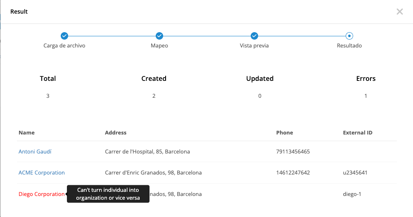Viewport: 413px width, 217px height.
Task: Close the Result dialog with the X
Action: [399, 12]
